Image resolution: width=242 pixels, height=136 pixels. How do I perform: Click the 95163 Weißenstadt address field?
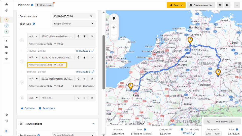[57, 79]
